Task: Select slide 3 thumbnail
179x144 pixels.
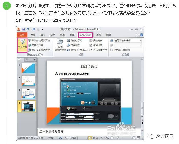Action: pyautogui.click(x=28, y=94)
